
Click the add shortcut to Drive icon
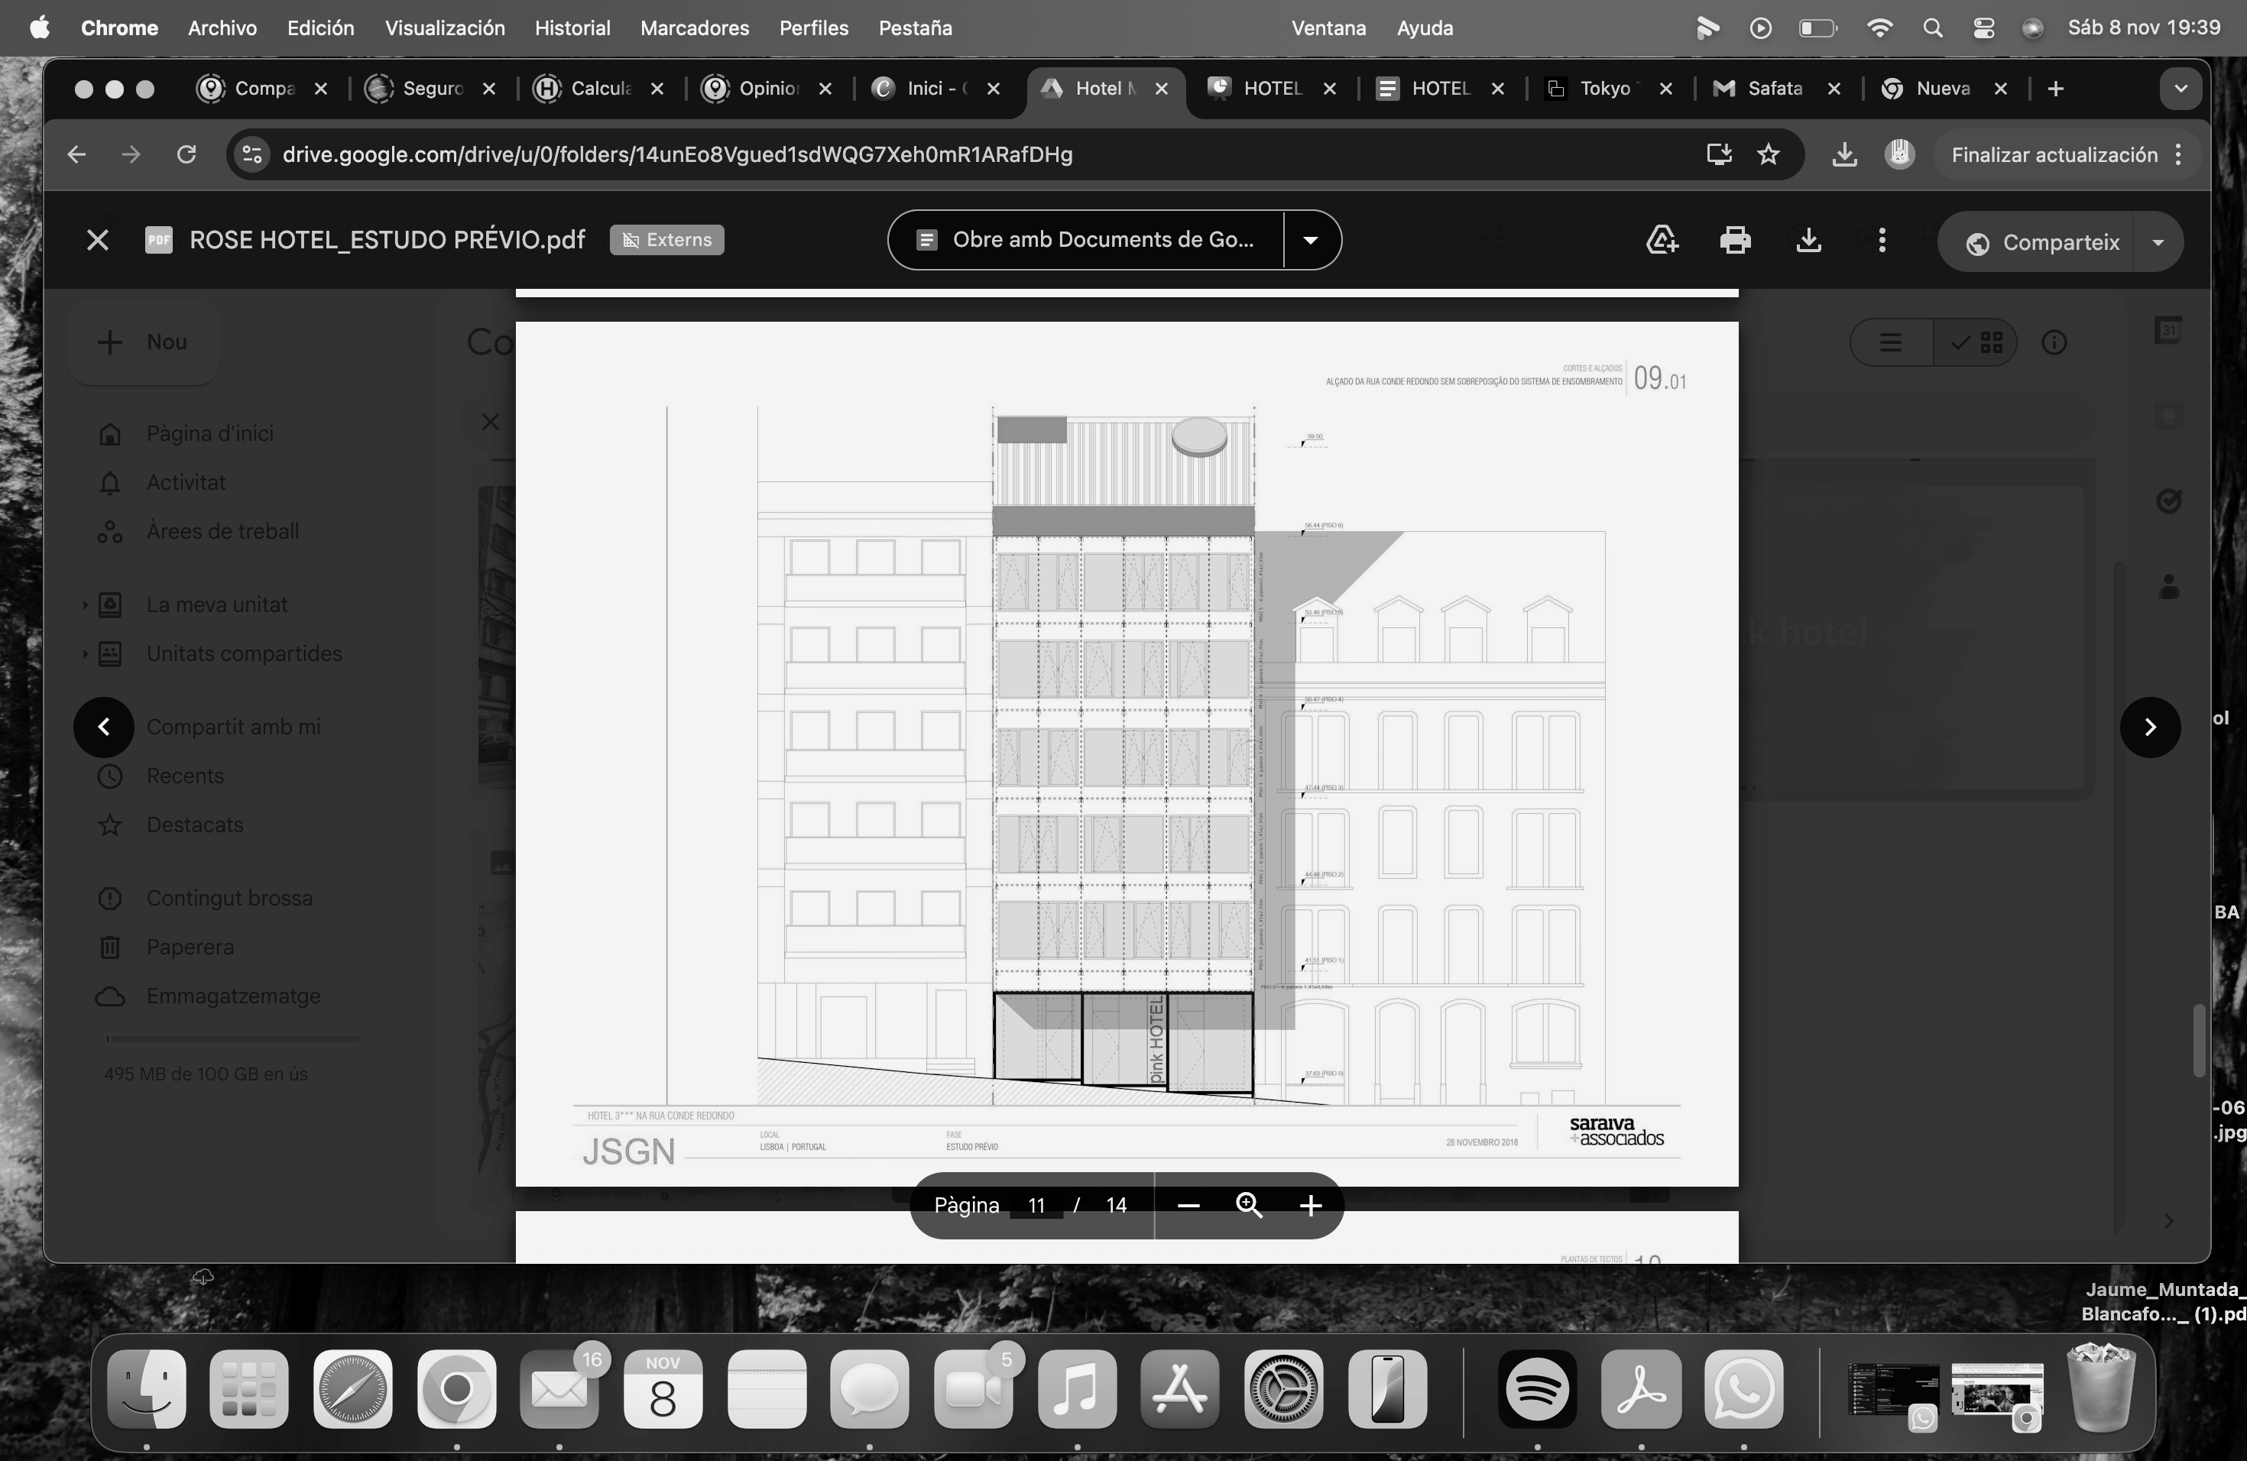[x=1662, y=241]
